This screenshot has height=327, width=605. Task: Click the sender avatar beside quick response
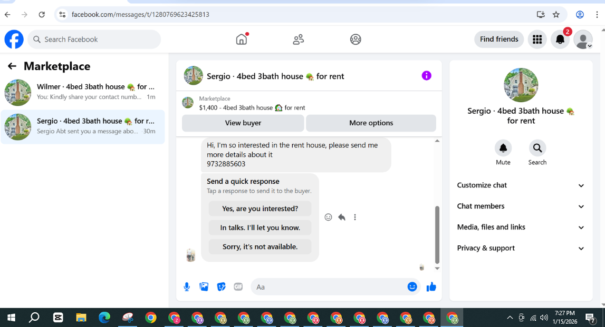pyautogui.click(x=190, y=255)
